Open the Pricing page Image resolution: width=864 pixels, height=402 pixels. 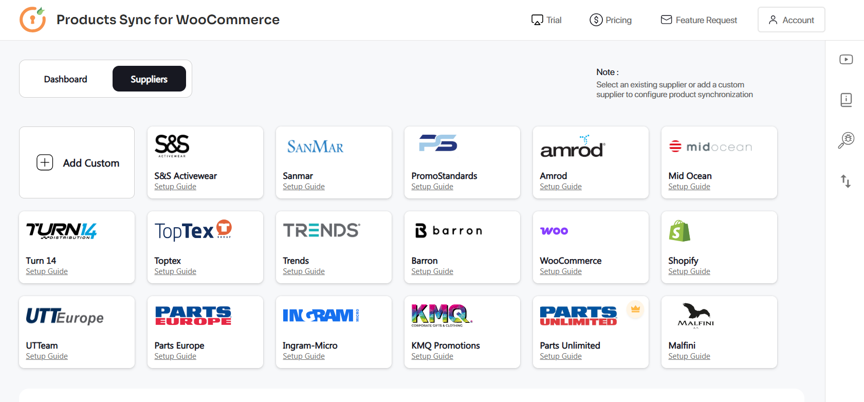[x=611, y=20]
